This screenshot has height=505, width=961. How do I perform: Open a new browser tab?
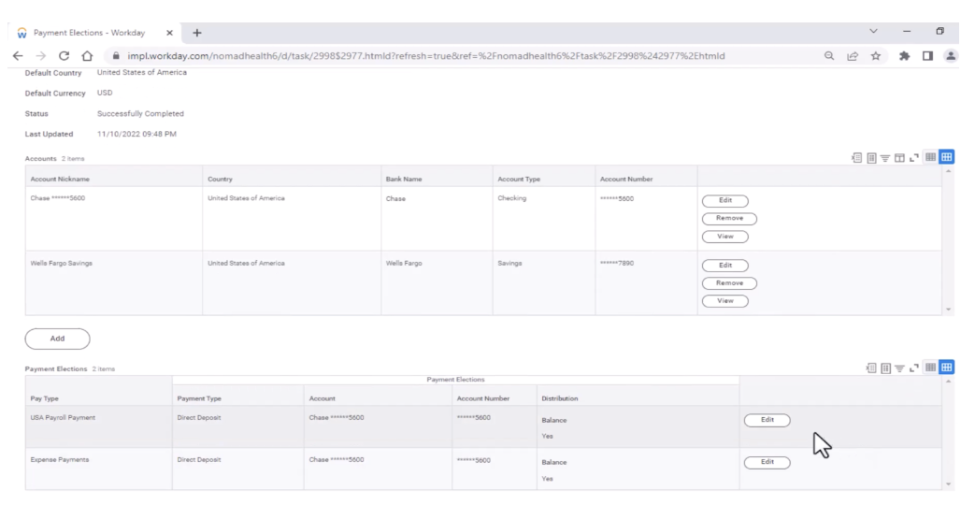(x=196, y=33)
